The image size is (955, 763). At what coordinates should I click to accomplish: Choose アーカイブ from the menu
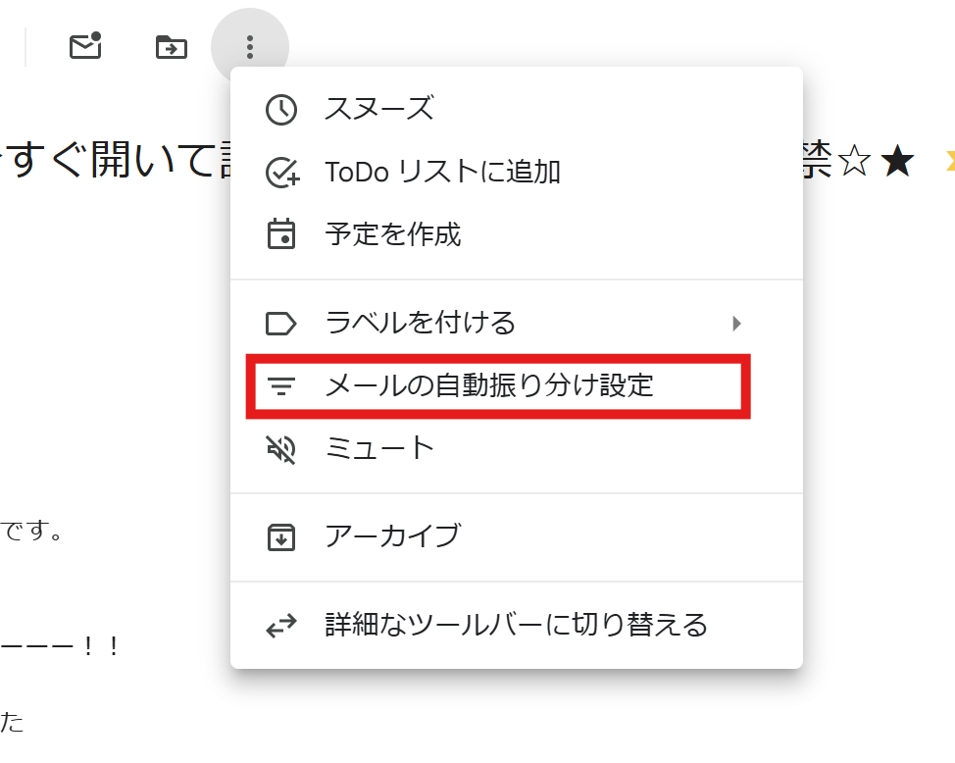(x=392, y=536)
